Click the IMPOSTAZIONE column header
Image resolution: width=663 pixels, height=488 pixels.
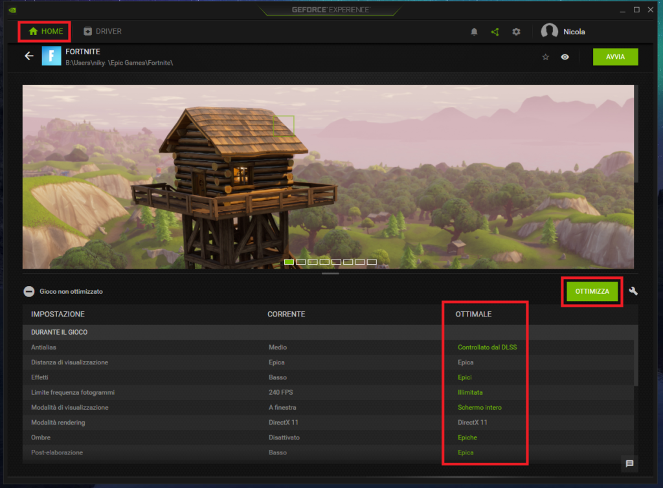pyautogui.click(x=58, y=315)
